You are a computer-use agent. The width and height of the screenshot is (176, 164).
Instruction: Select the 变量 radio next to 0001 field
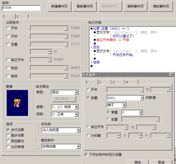click(x=88, y=98)
